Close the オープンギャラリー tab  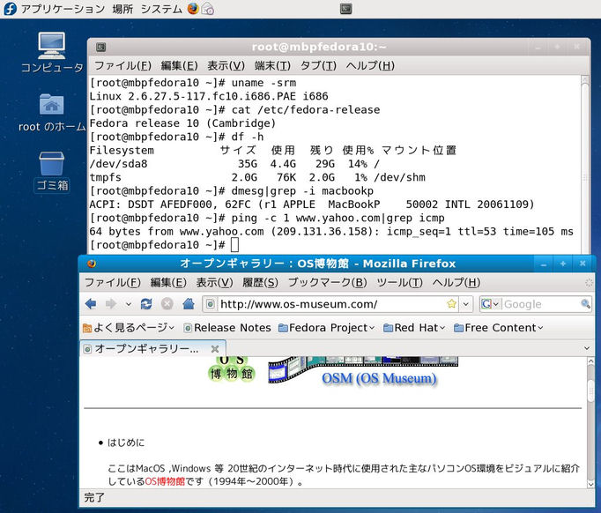[215, 349]
